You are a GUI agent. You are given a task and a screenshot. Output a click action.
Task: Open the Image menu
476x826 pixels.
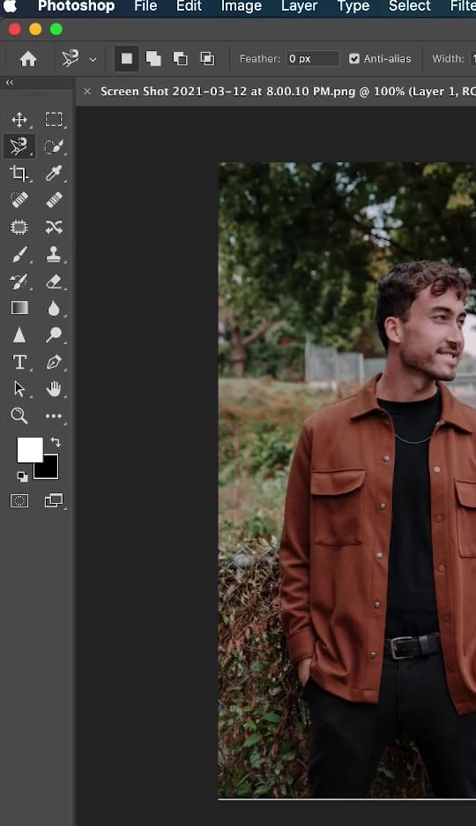(242, 6)
